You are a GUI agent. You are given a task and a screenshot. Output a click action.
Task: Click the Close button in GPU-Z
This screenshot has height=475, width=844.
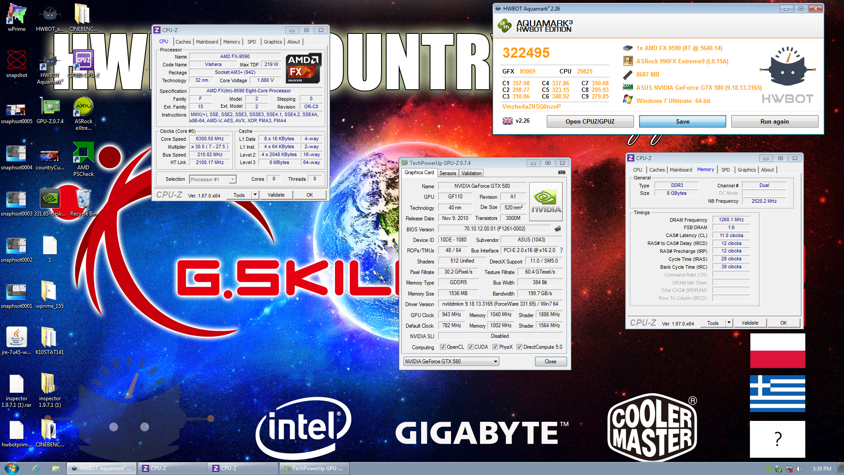(x=550, y=362)
